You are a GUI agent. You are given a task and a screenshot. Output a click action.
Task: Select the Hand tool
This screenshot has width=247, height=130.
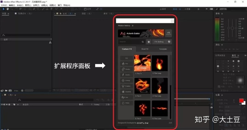[x=8, y=9]
